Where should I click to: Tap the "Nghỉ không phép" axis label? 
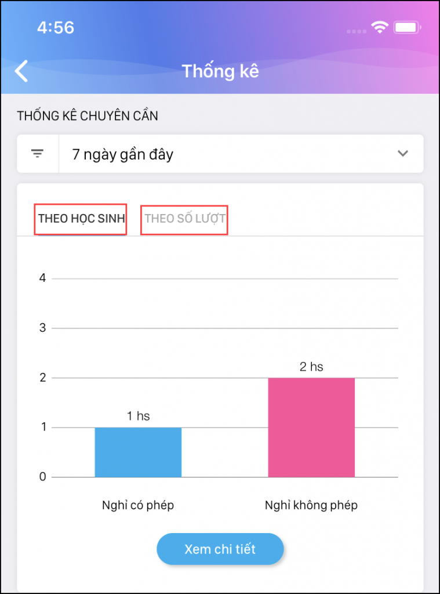point(311,505)
